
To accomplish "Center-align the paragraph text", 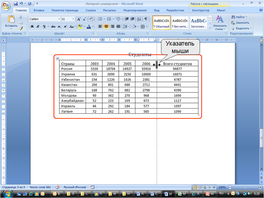I will [106, 26].
